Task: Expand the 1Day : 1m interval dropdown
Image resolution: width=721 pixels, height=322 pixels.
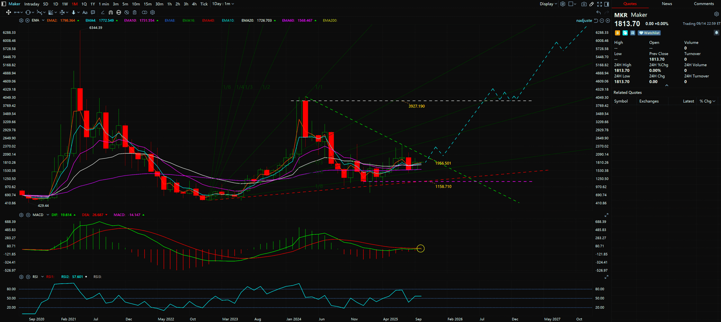Action: (x=223, y=4)
